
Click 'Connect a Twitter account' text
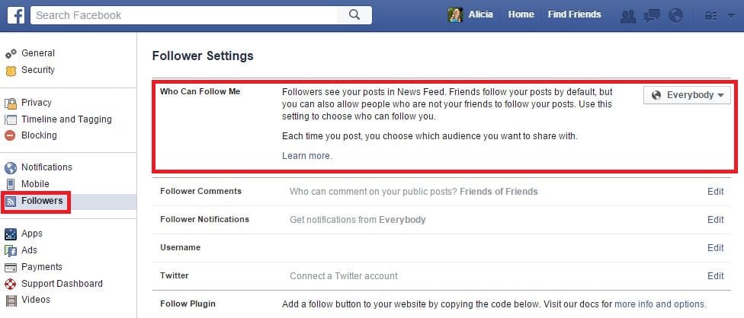344,276
